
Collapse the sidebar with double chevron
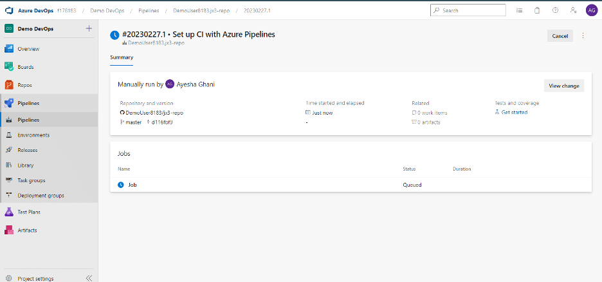[x=89, y=278]
